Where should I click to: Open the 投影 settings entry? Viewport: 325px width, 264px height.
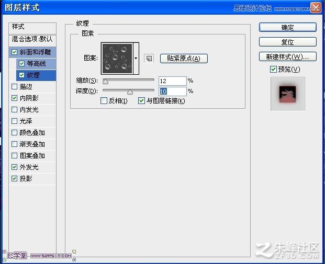click(x=26, y=178)
